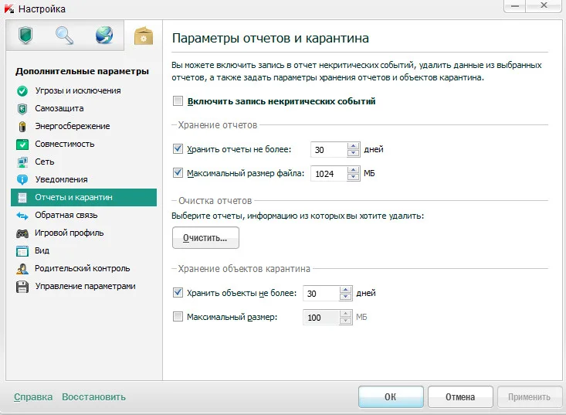566x415 pixels.
Task: Open the Справка link
Action: [x=33, y=396]
